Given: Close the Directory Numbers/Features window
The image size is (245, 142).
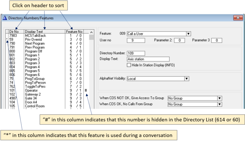Looking at the screenshot, I should 238,18.
